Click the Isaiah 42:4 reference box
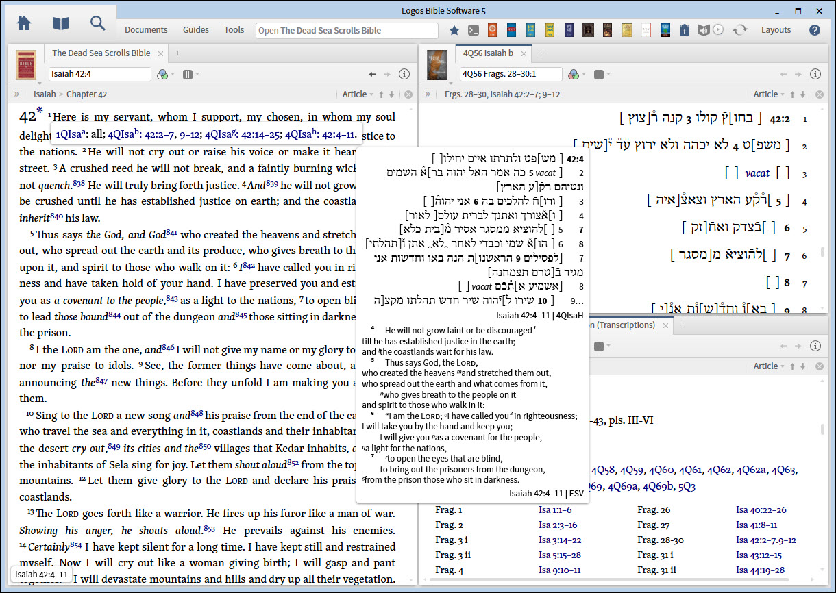 (x=100, y=74)
